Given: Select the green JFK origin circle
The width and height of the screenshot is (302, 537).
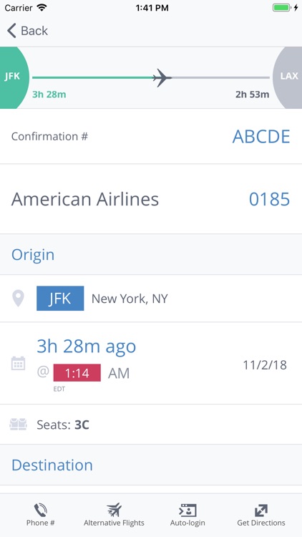Looking at the screenshot, I should [14, 77].
